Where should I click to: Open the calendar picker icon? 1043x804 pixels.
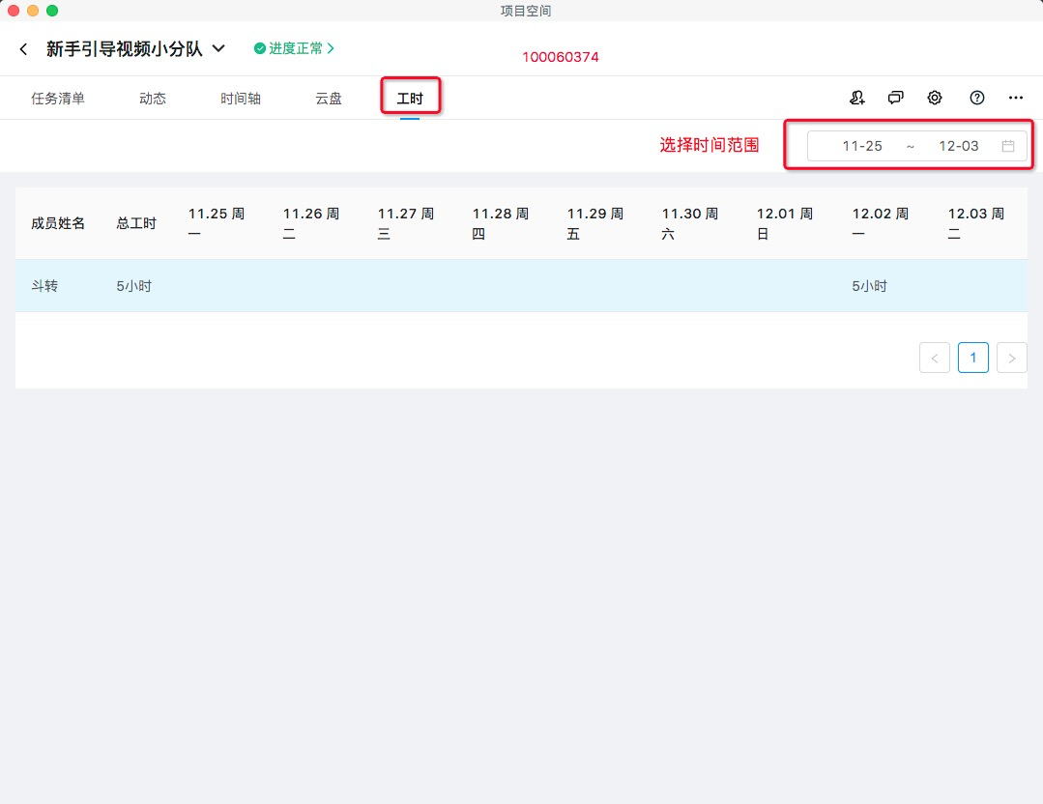point(1008,146)
